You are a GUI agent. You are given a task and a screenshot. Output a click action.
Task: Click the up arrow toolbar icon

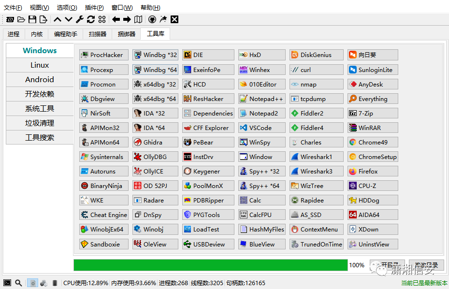tap(58, 19)
